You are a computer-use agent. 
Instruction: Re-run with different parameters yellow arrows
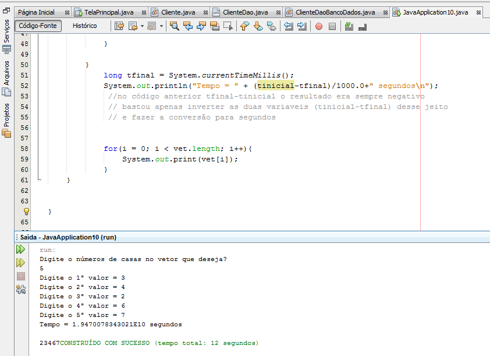coord(20,263)
